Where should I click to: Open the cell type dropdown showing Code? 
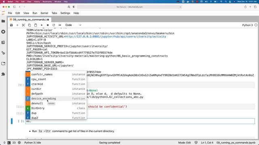tap(73, 25)
